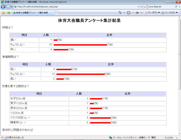
Task: Click the browser Back arrow button
Action: [x=3, y=7]
